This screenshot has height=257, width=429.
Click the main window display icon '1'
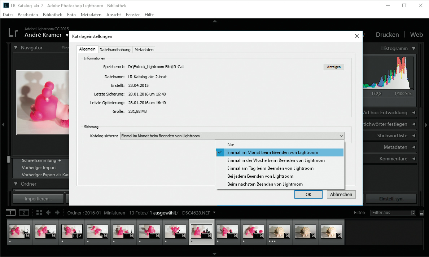[x=11, y=213]
